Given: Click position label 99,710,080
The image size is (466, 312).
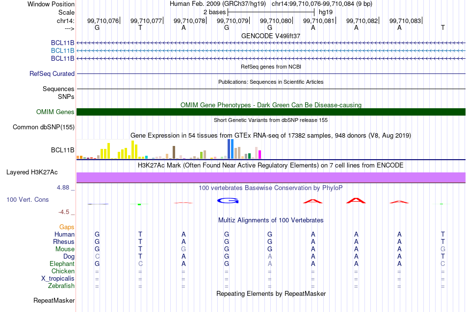Looking at the screenshot, I should click(276, 21).
